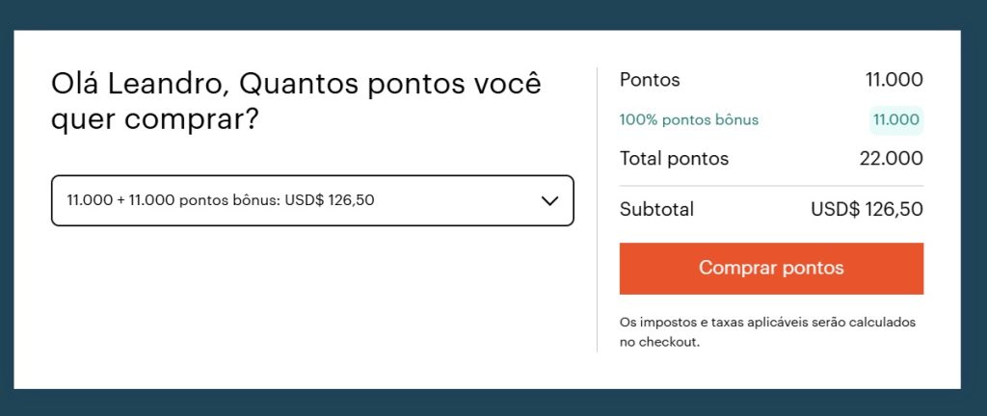Click the total value 22.000

coord(891,158)
